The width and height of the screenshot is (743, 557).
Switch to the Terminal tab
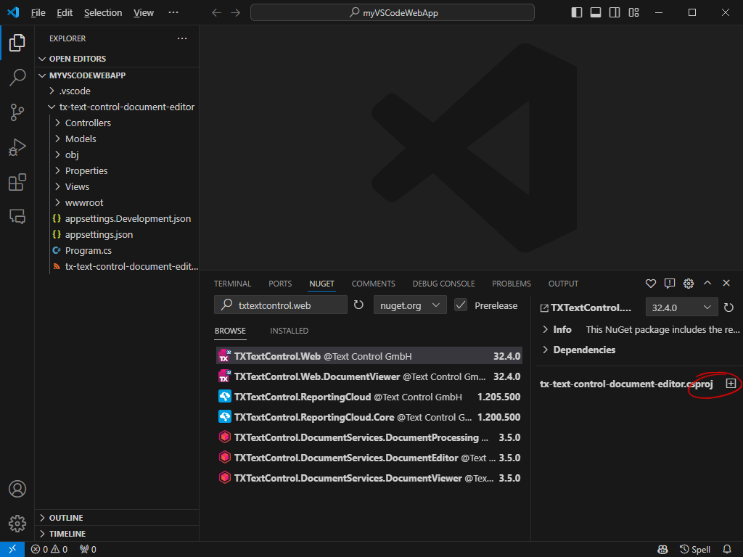pyautogui.click(x=232, y=284)
